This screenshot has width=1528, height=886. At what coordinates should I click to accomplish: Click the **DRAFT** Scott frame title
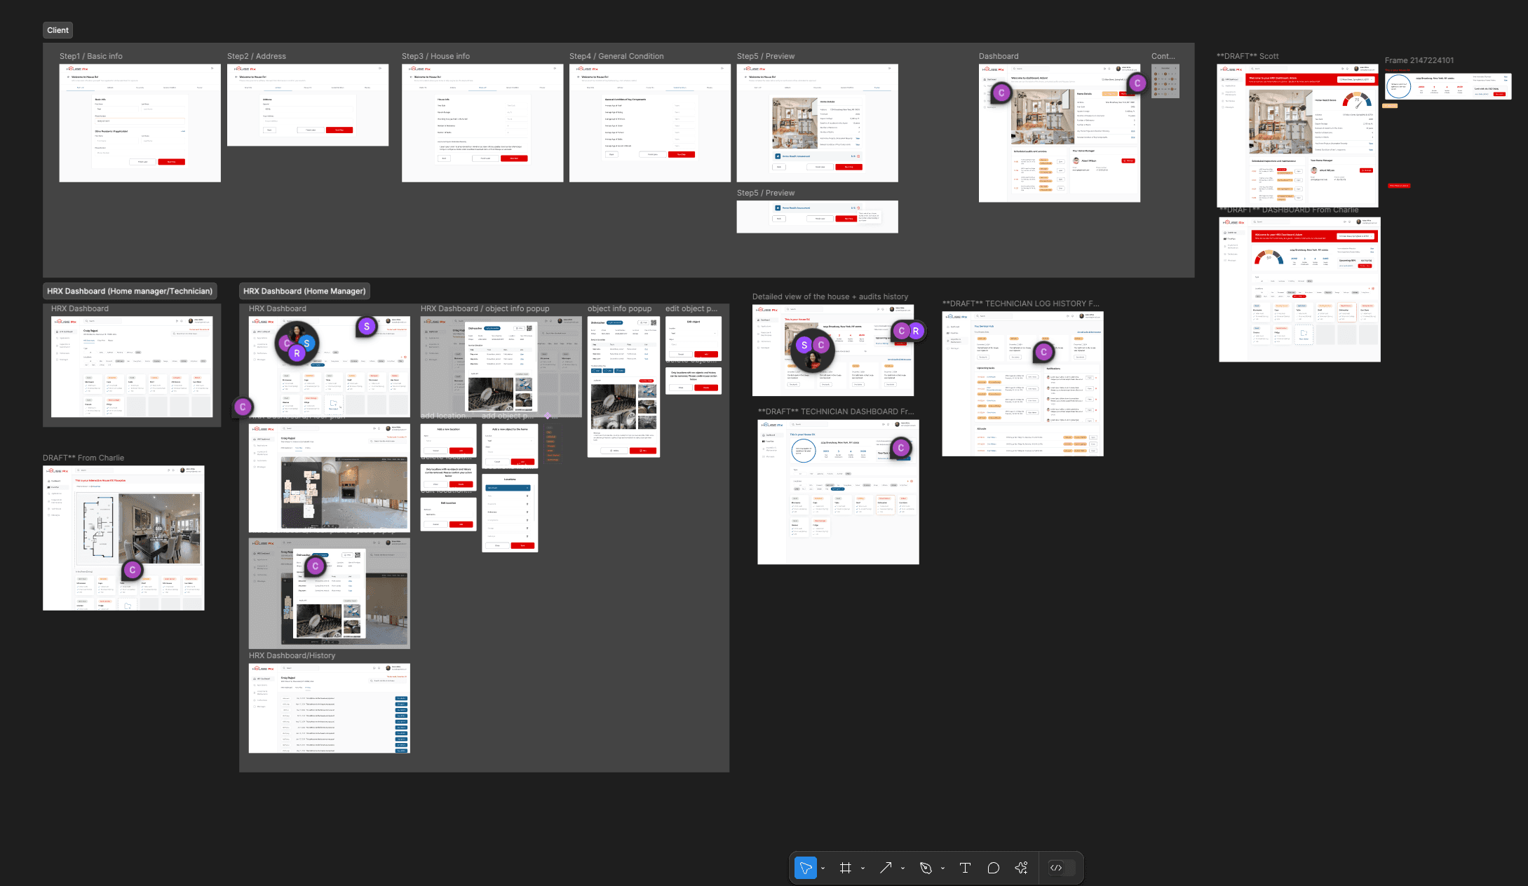coord(1248,56)
